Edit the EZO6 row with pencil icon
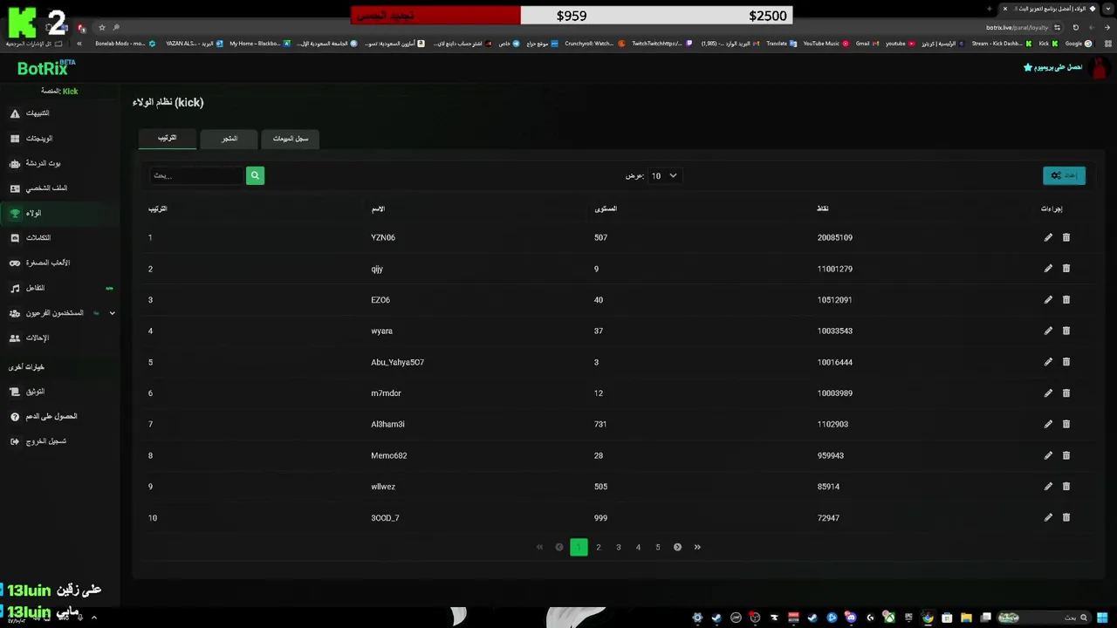This screenshot has height=628, width=1117. click(1048, 299)
